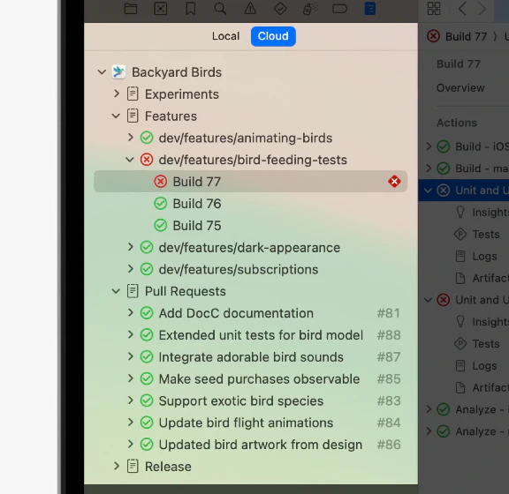Click the Experiments workflow document icon

coord(133,94)
